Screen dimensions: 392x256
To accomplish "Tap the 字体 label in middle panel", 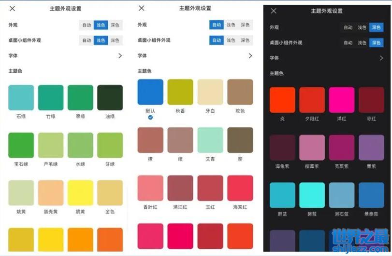I will pos(142,56).
